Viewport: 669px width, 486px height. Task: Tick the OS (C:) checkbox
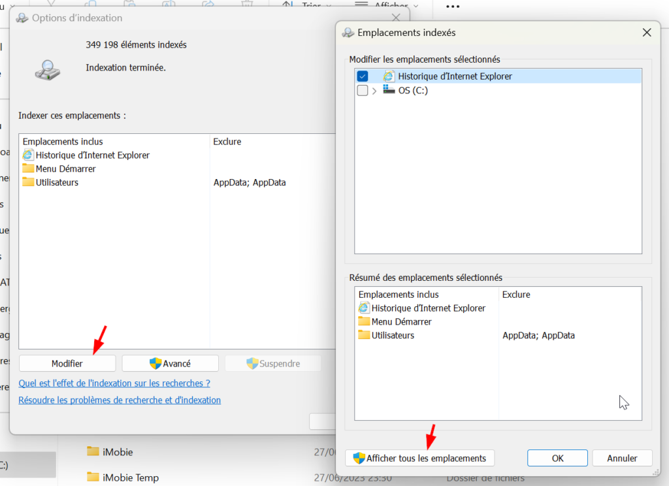coord(362,90)
